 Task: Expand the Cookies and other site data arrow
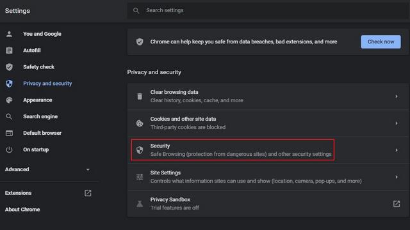pos(397,123)
